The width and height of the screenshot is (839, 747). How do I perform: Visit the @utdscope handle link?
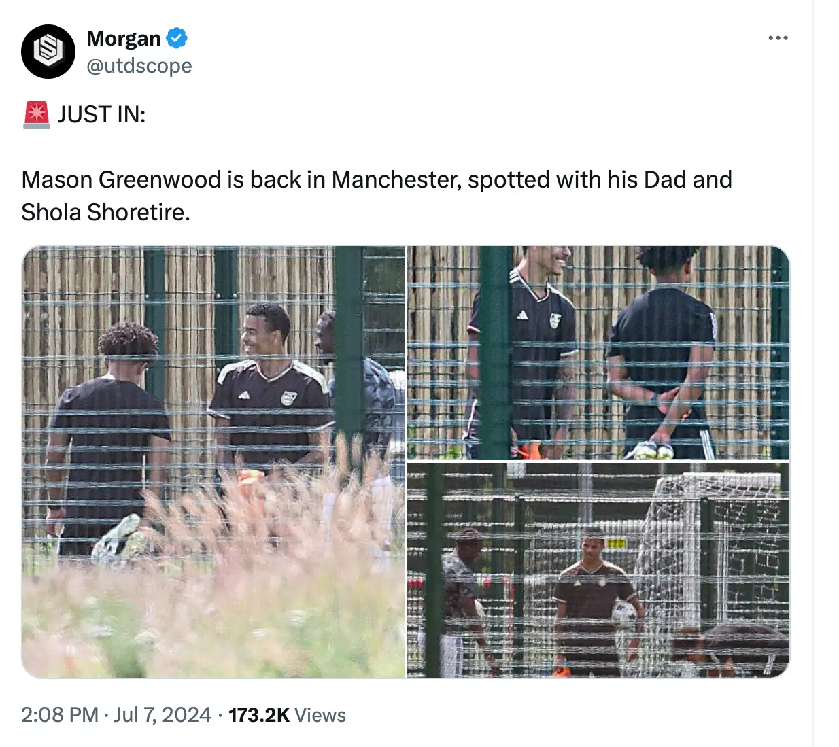(139, 66)
